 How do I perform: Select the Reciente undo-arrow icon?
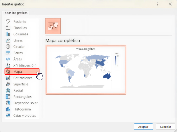pyautogui.click(x=8, y=21)
